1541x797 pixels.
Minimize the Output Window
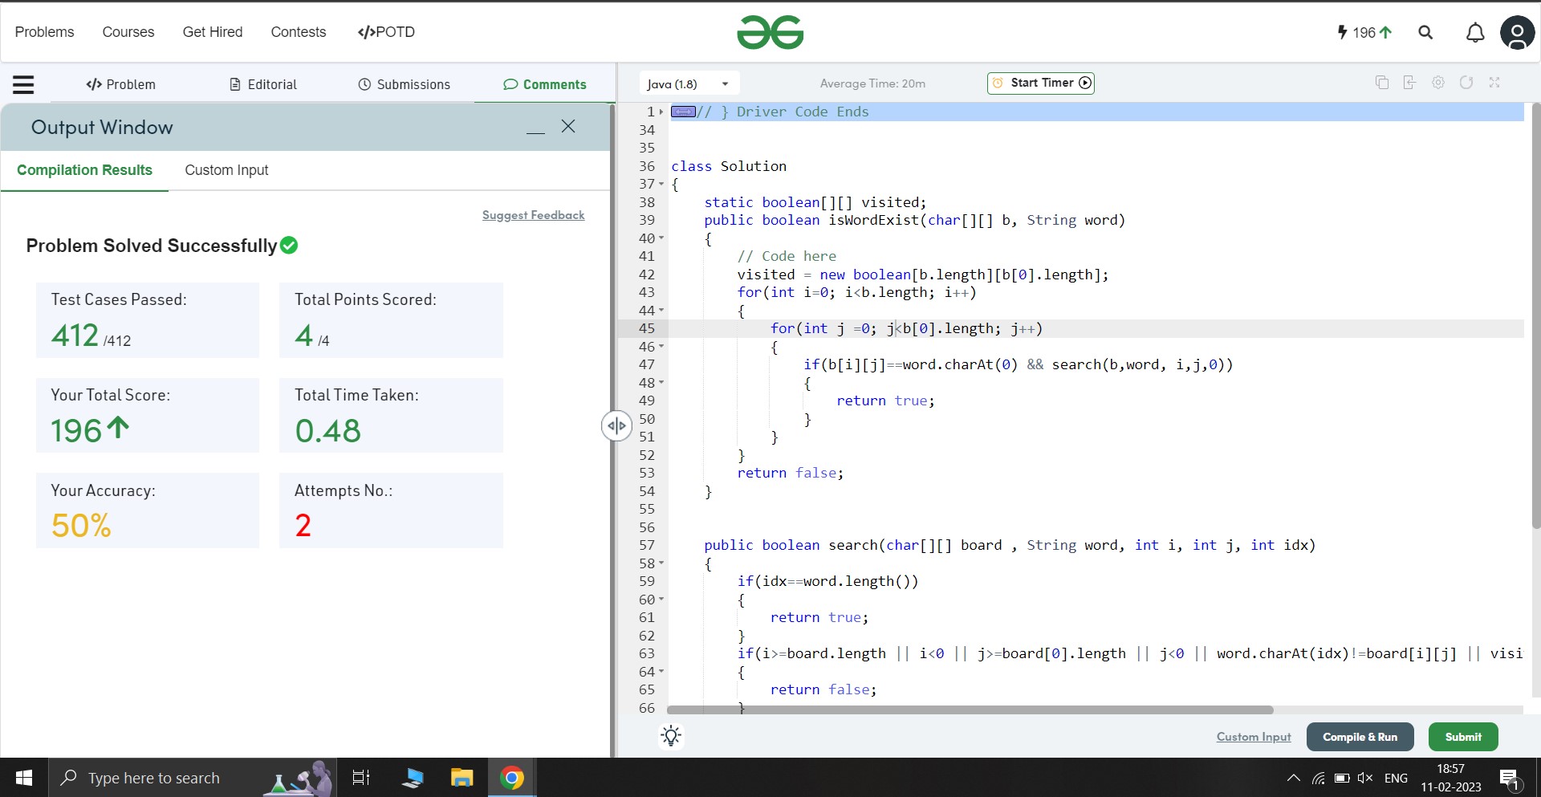tap(535, 132)
